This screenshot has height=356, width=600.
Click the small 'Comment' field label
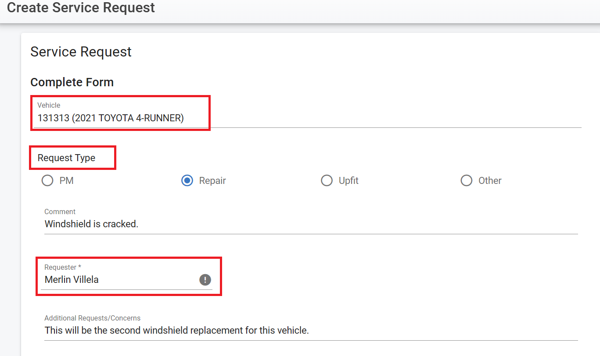tap(60, 211)
